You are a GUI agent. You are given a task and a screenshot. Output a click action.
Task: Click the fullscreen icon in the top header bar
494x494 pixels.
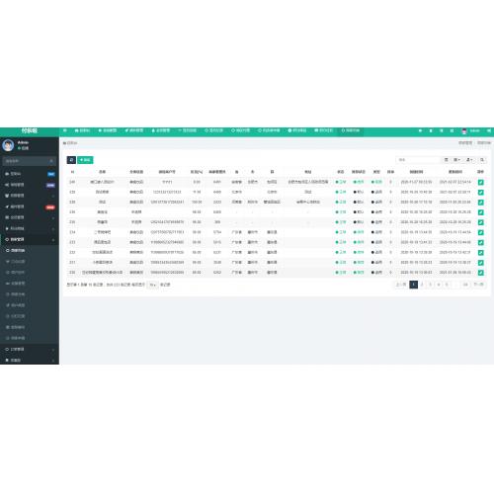(x=452, y=131)
